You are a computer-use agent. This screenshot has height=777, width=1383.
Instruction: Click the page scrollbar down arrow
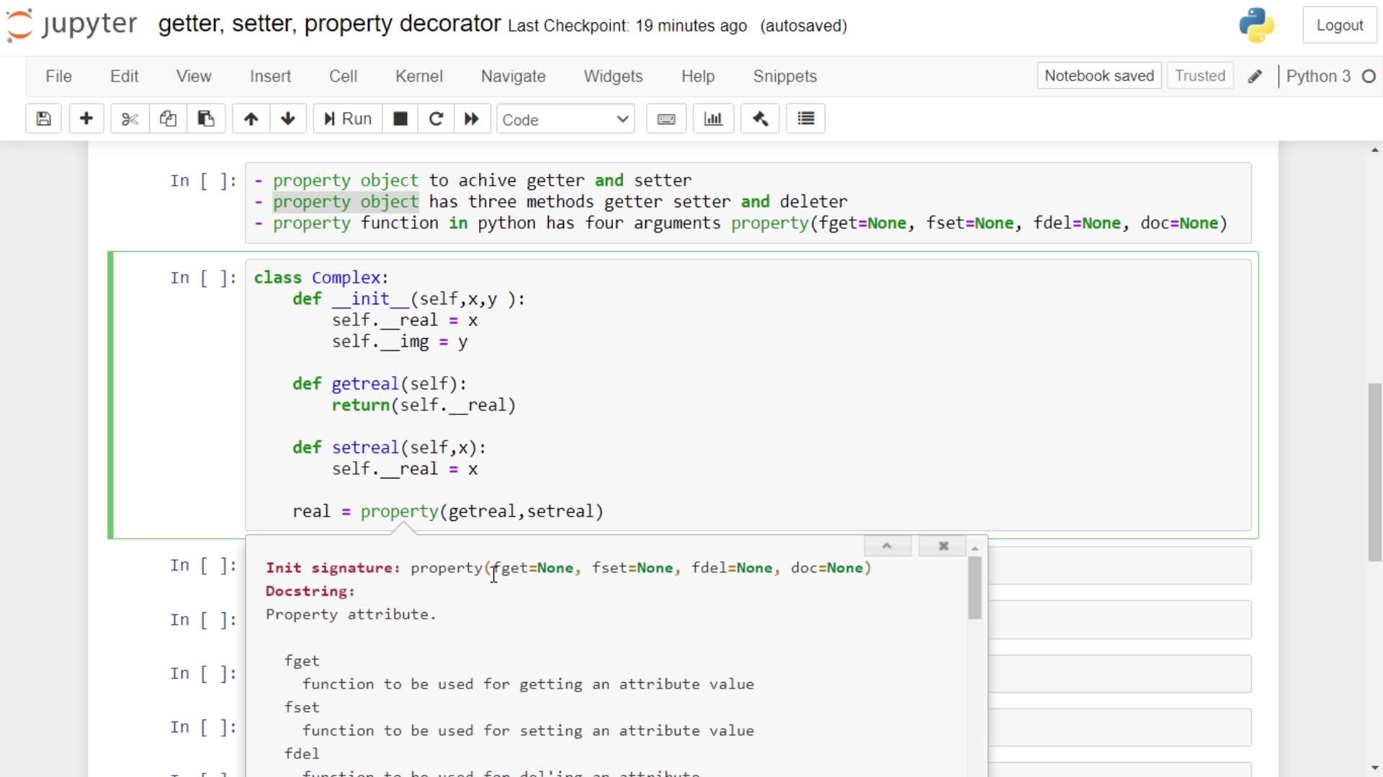pyautogui.click(x=1374, y=768)
